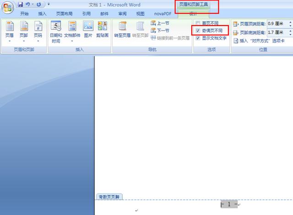Switch to 页面布局 tab
Viewport: 293px width, 215px height.
pos(64,14)
